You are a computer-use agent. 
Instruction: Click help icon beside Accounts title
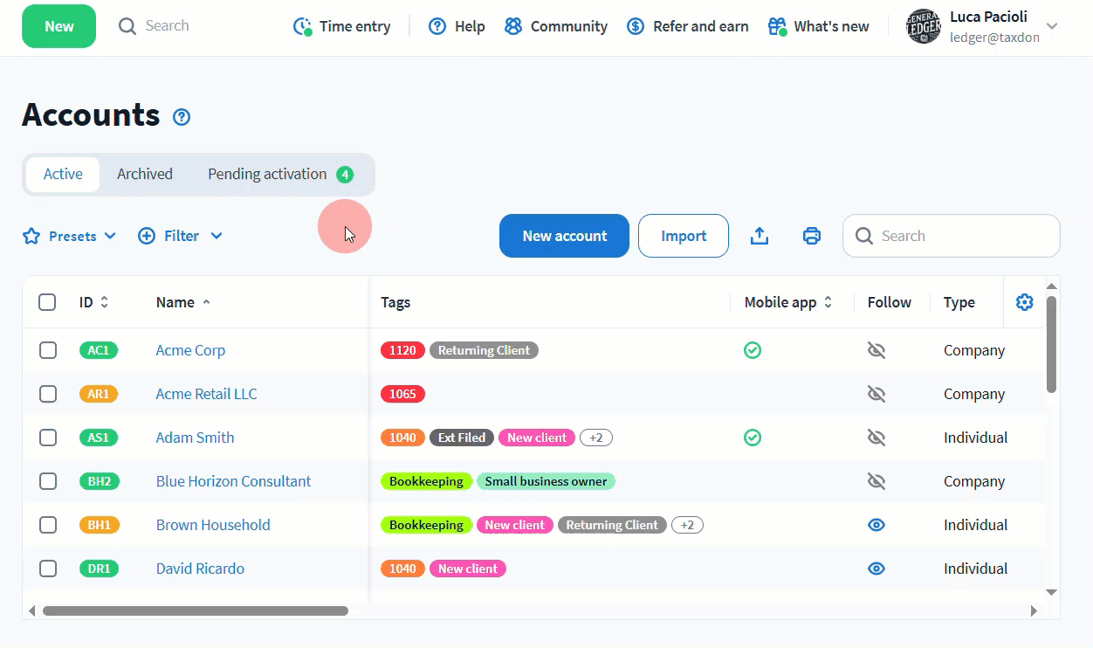click(182, 117)
